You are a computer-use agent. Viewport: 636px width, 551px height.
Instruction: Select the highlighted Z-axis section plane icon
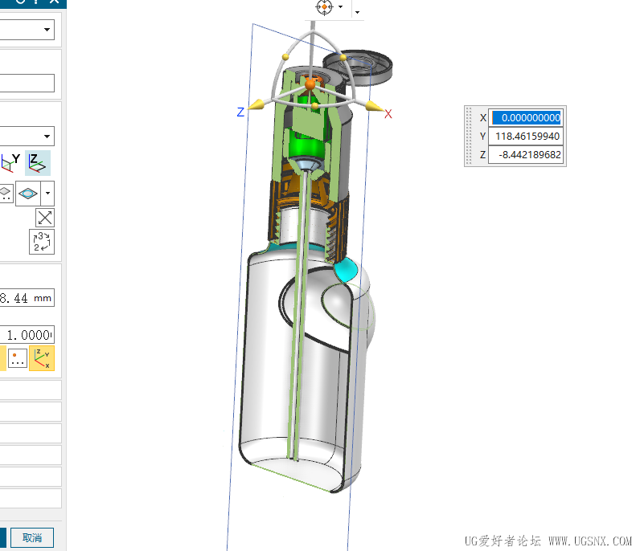coord(38,163)
